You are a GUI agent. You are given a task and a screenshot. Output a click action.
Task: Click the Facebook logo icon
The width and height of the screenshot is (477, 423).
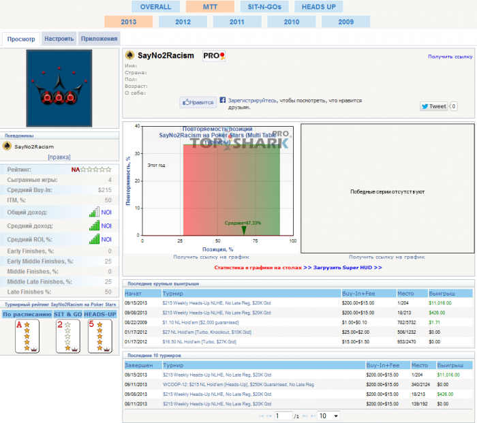(223, 99)
